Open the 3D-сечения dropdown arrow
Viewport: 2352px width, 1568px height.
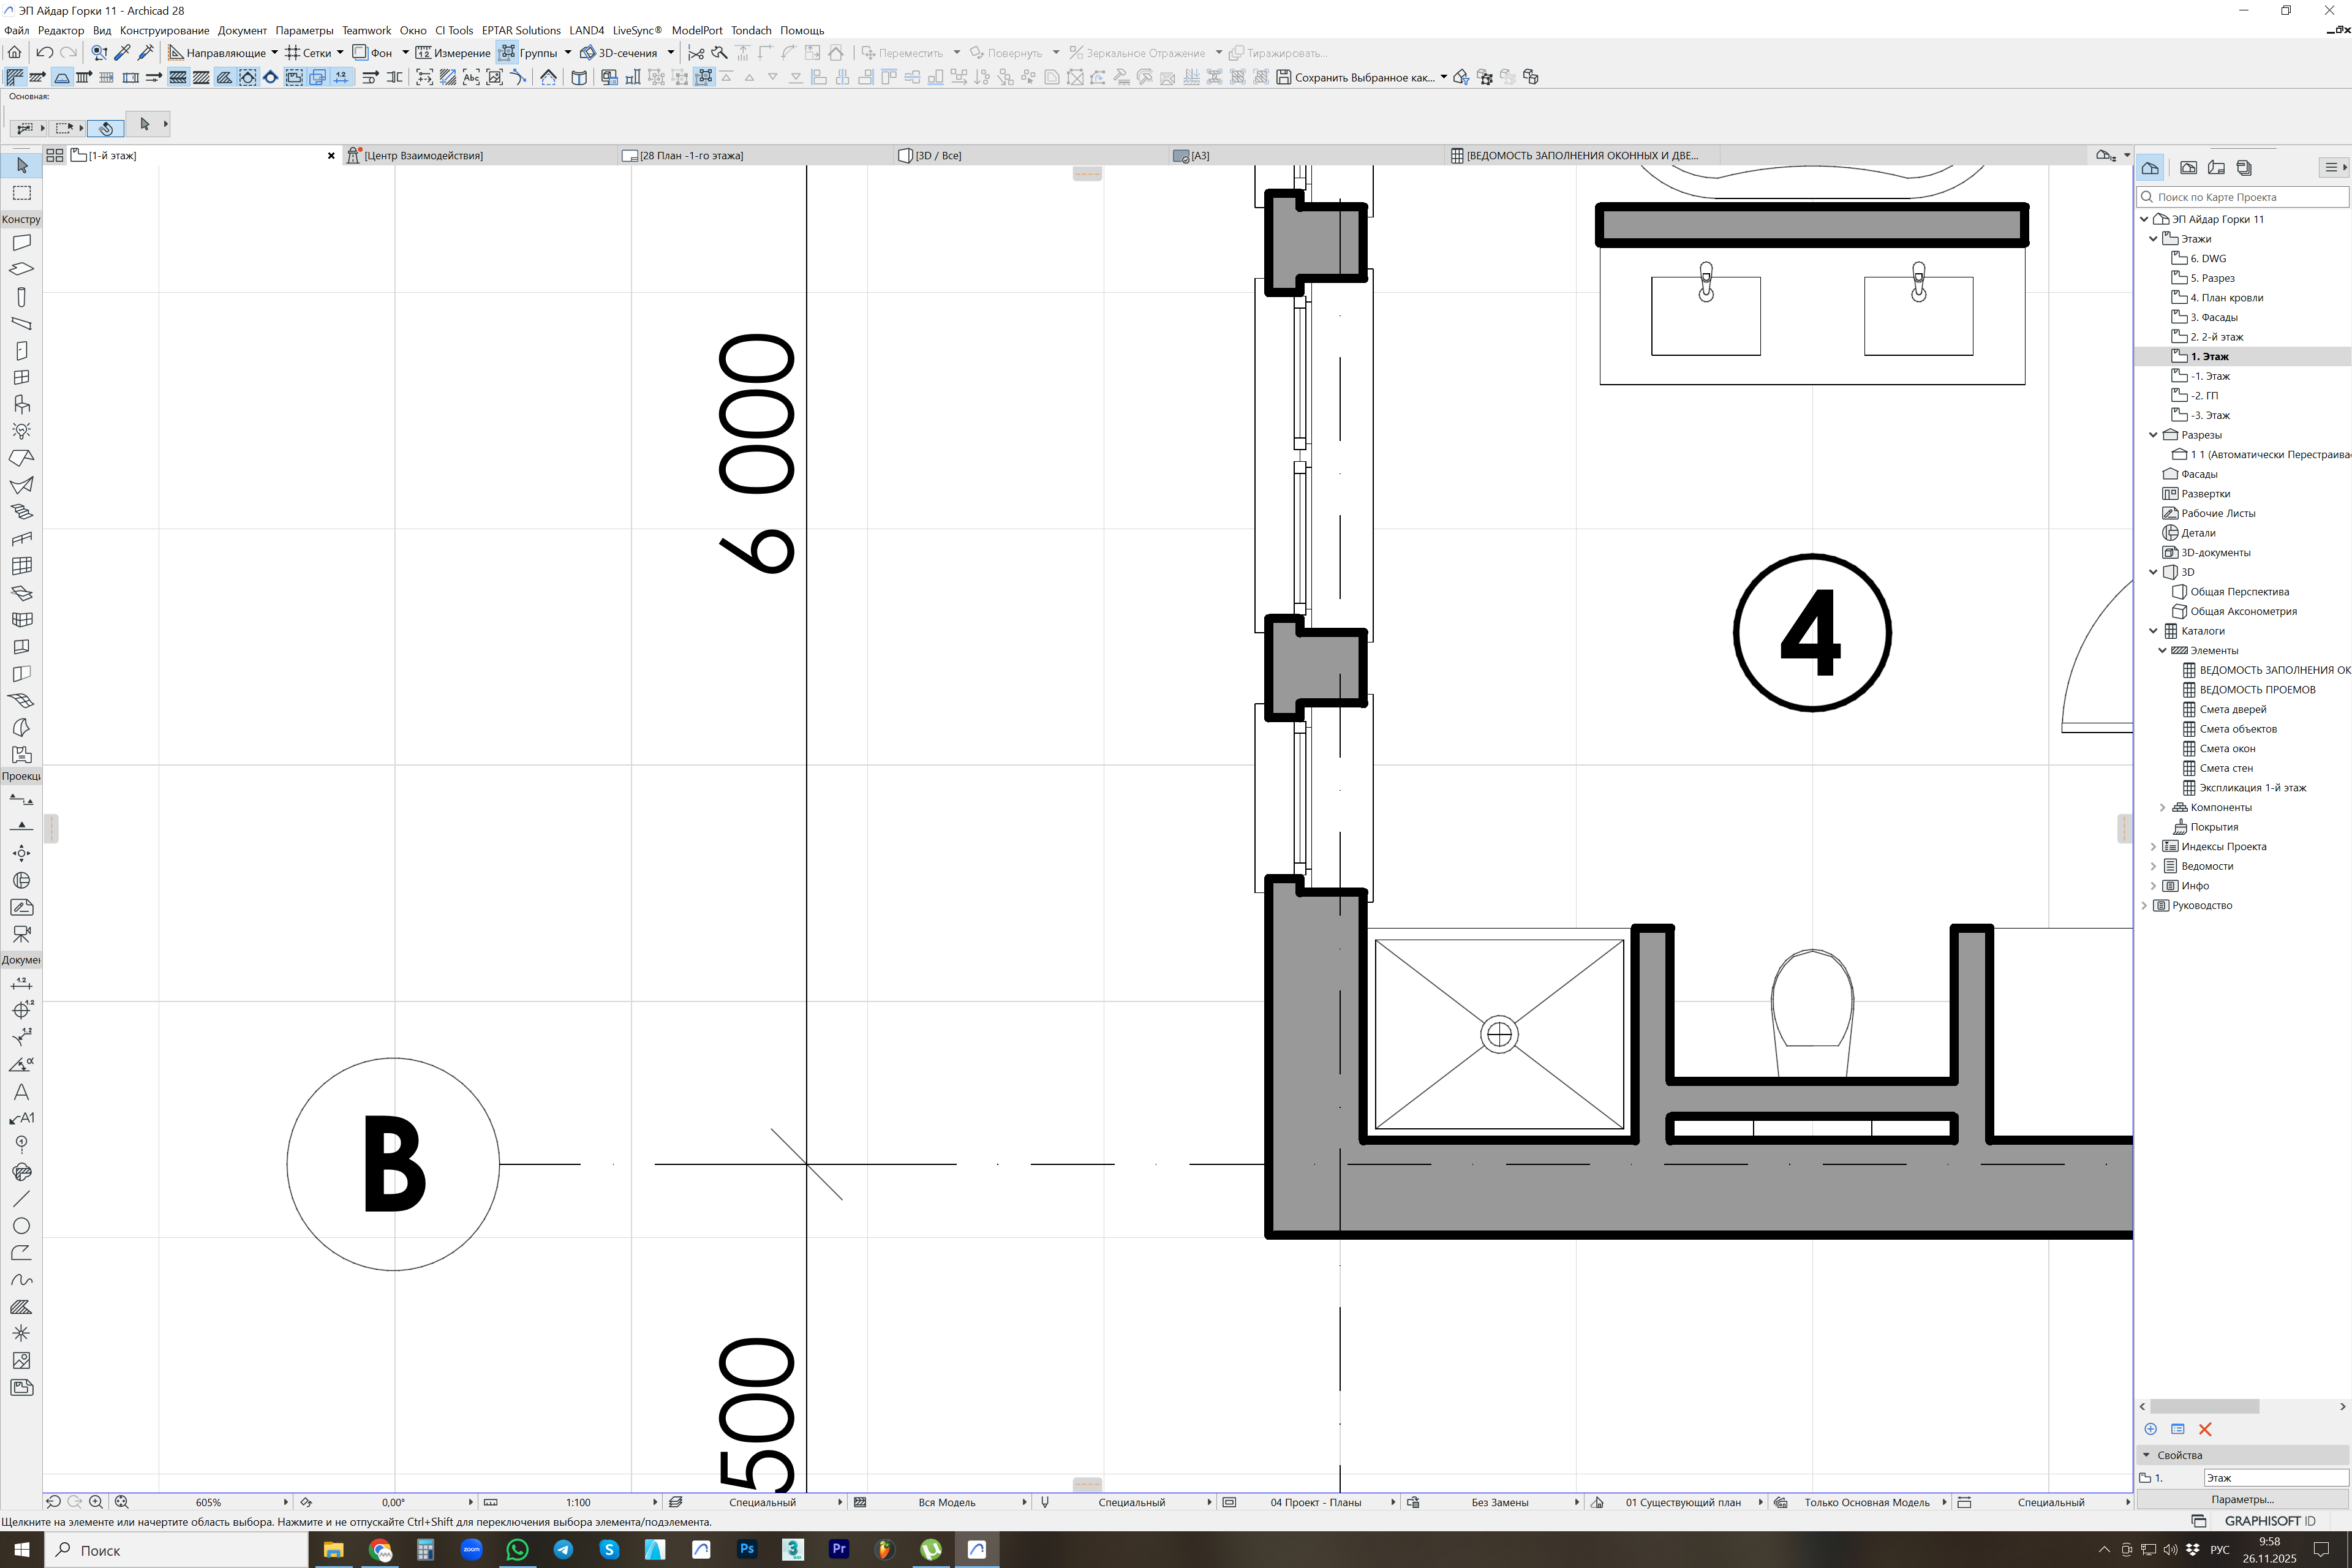[x=670, y=52]
